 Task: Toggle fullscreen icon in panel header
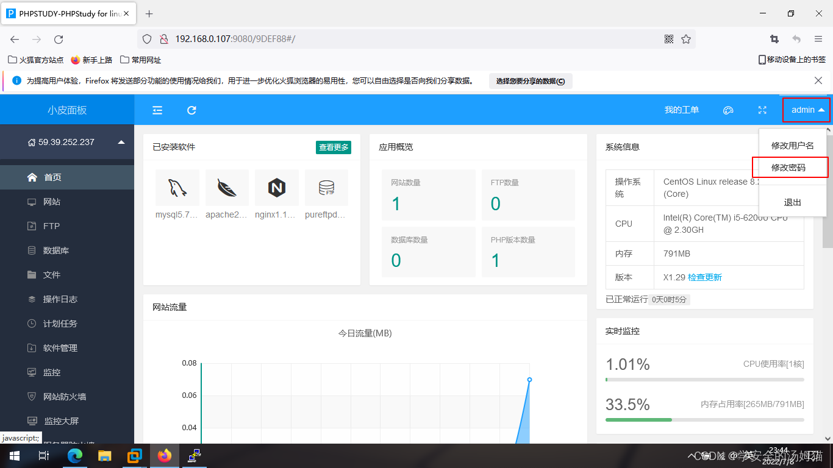(x=762, y=110)
